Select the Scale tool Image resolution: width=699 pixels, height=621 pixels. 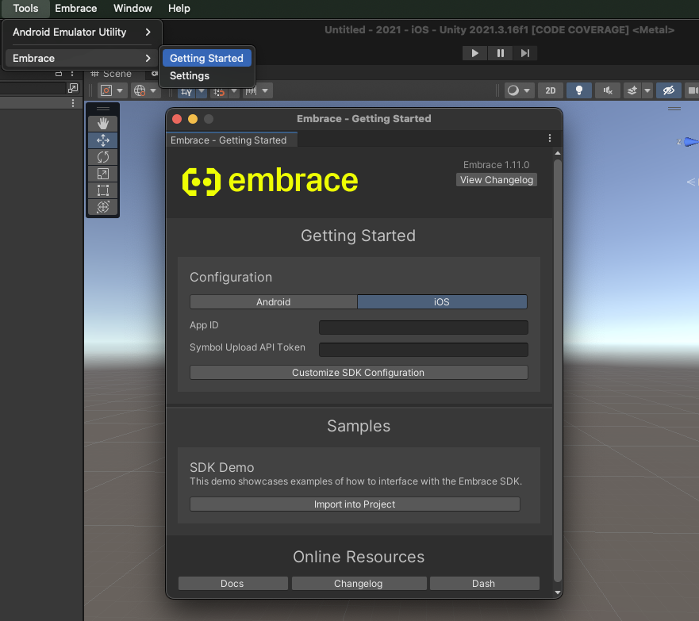(x=103, y=174)
